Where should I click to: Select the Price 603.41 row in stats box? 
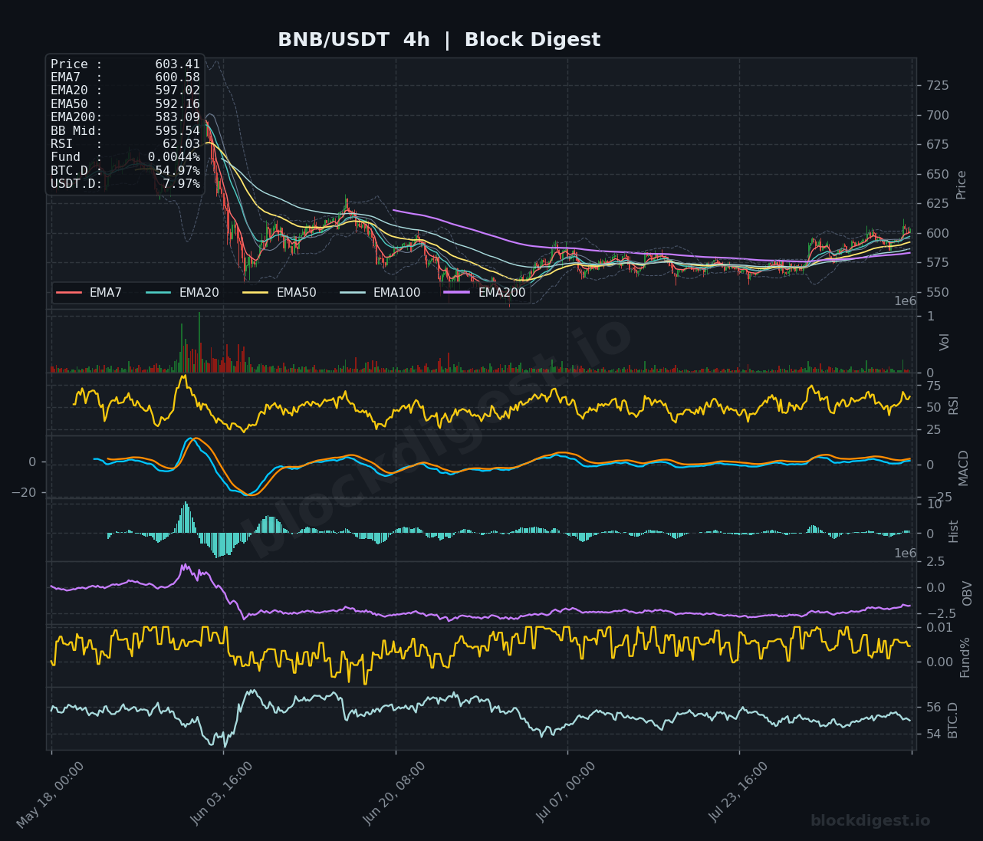(x=125, y=64)
